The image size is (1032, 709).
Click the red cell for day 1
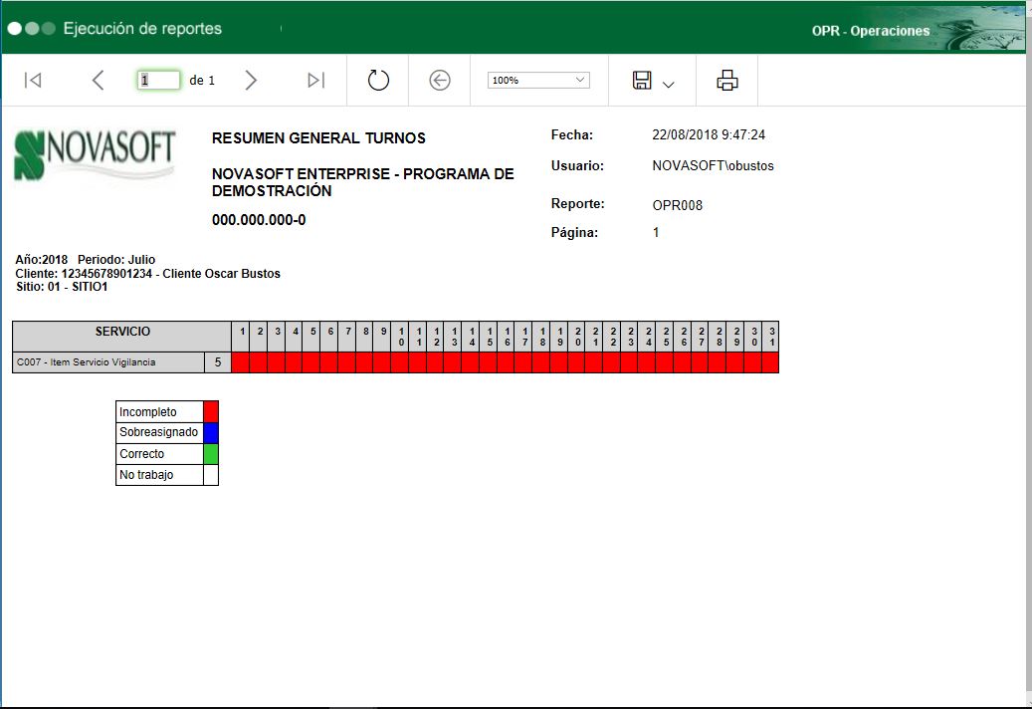(x=241, y=362)
